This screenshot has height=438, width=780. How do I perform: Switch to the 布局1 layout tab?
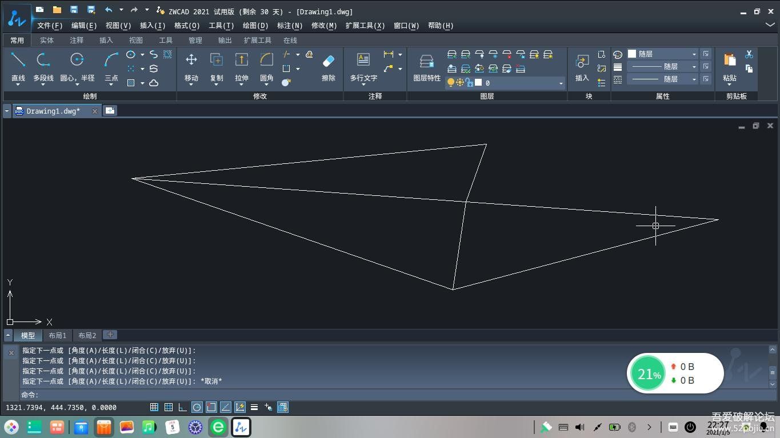(x=57, y=336)
